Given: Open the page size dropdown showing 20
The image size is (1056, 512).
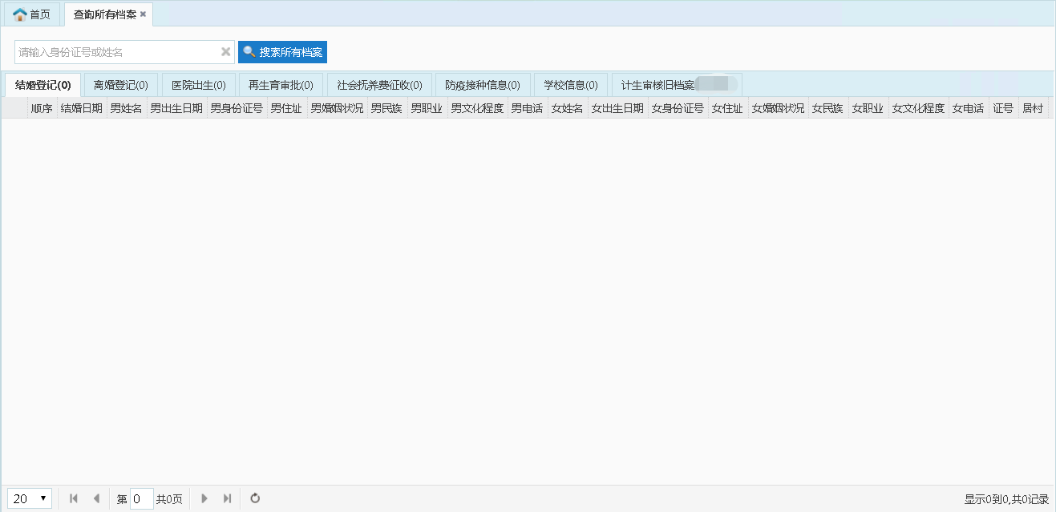Looking at the screenshot, I should pos(30,498).
